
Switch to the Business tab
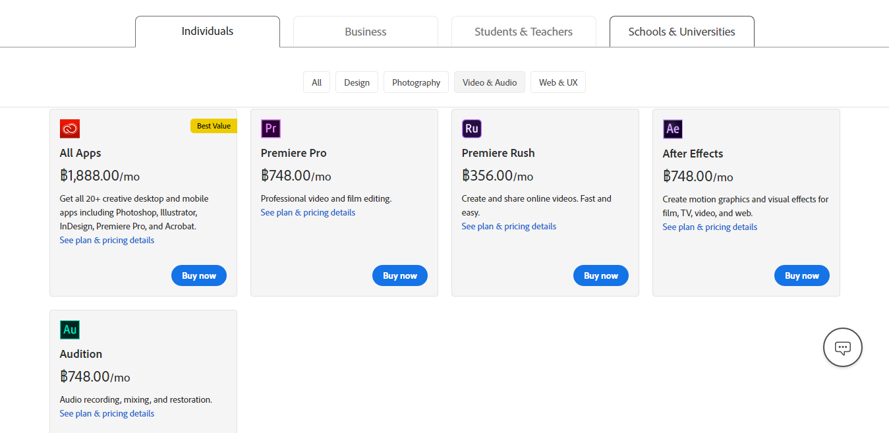[366, 32]
